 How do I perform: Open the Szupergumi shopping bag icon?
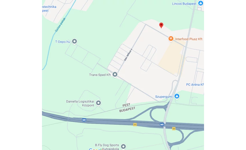click(177, 96)
